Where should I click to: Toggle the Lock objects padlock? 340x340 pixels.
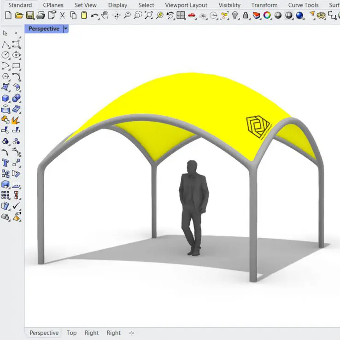[x=246, y=16]
